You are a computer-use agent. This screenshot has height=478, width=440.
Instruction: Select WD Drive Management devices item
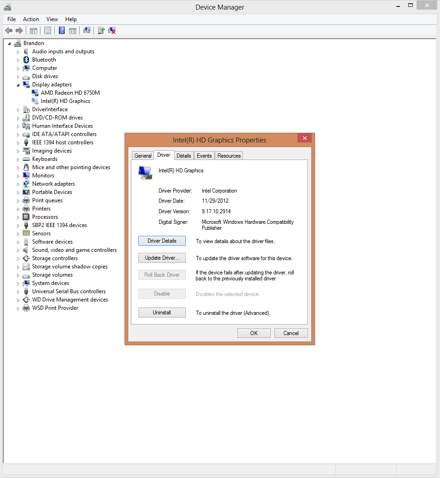[x=70, y=300]
